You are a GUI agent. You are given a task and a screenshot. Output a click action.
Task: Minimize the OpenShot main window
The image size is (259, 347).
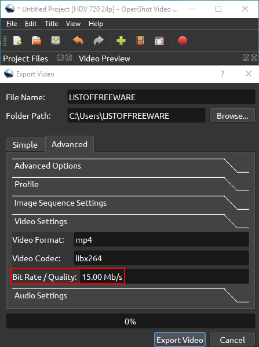(x=192, y=9)
